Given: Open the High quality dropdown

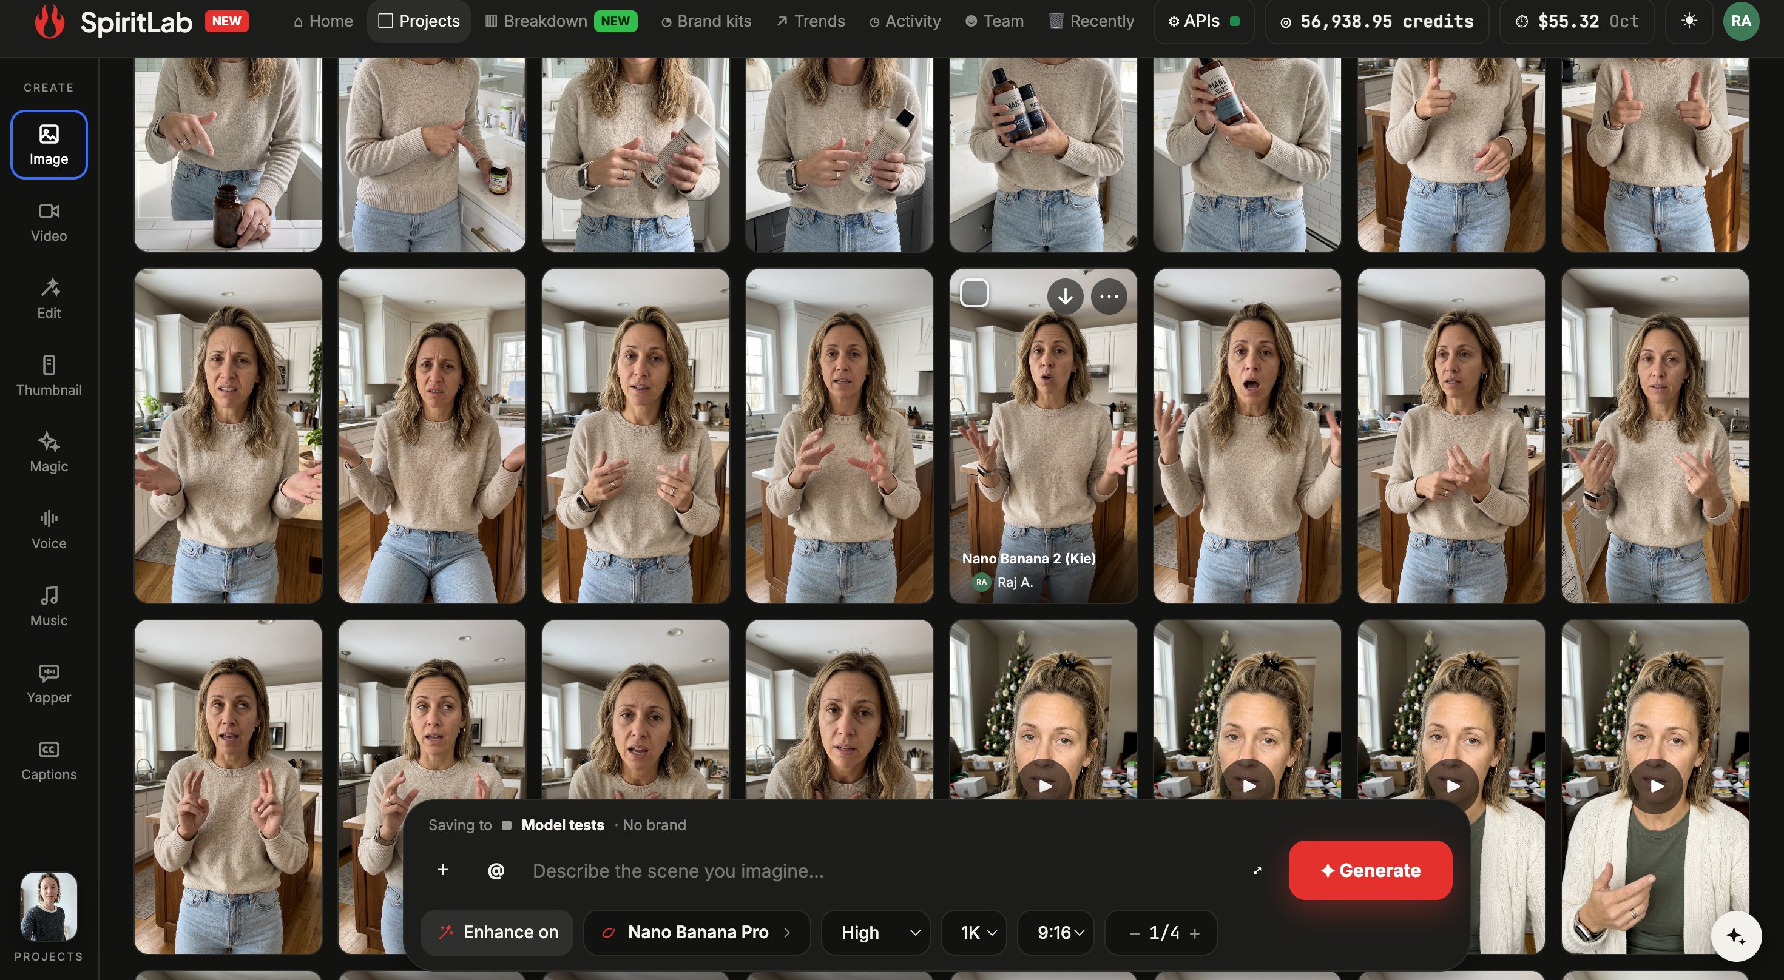Looking at the screenshot, I should 876,932.
